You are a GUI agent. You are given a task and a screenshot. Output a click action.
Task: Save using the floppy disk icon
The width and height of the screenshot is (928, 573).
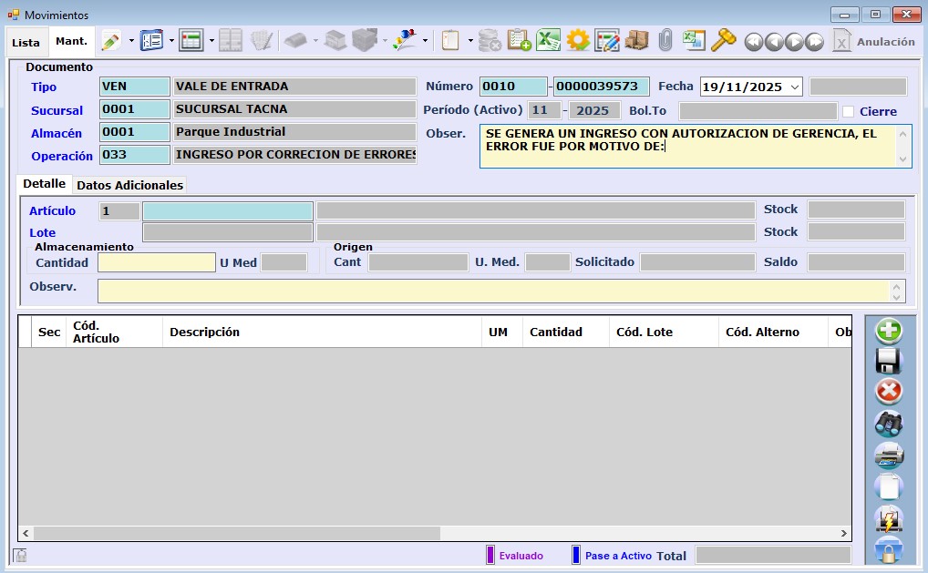(888, 362)
